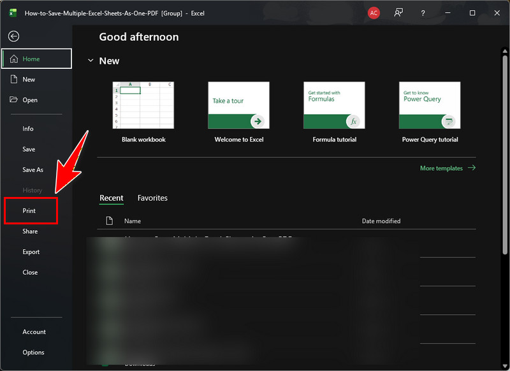Image resolution: width=510 pixels, height=371 pixels.
Task: Open Help with the question mark icon
Action: [423, 13]
